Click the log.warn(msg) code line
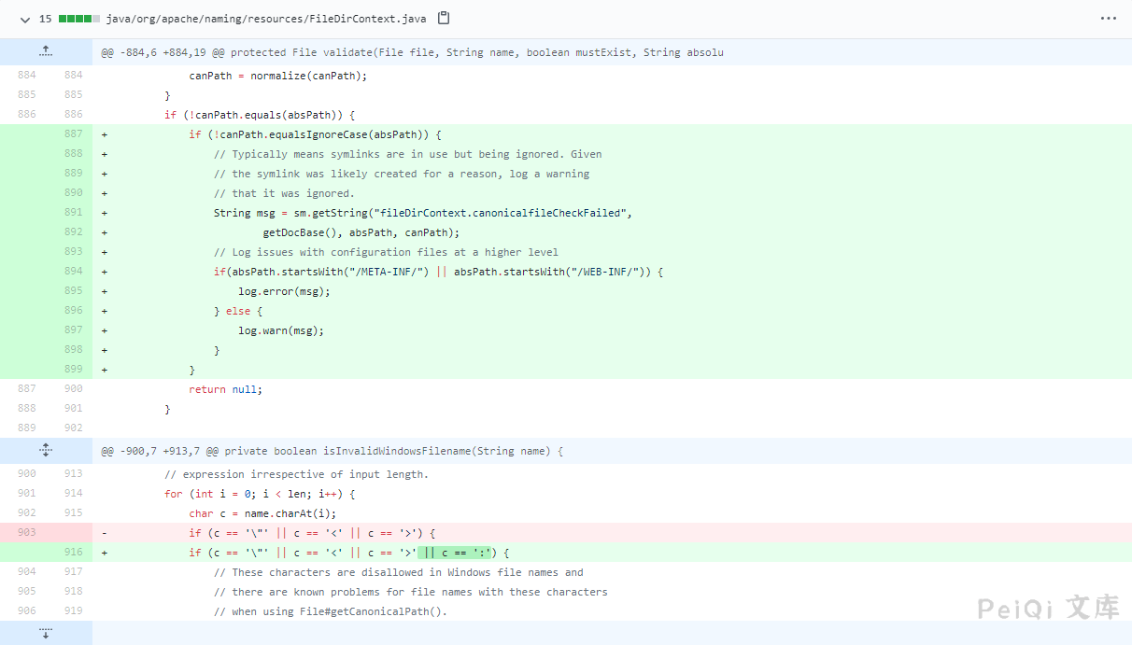 click(x=280, y=330)
